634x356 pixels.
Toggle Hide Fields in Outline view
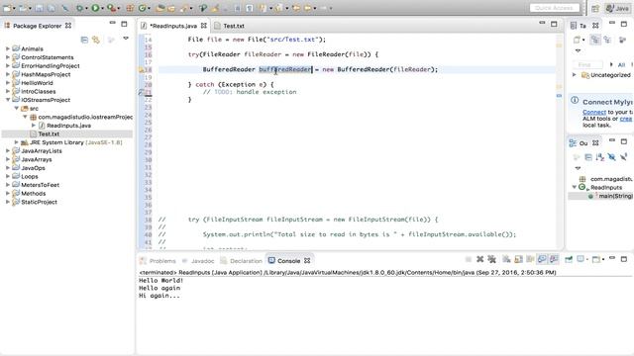[611, 157]
